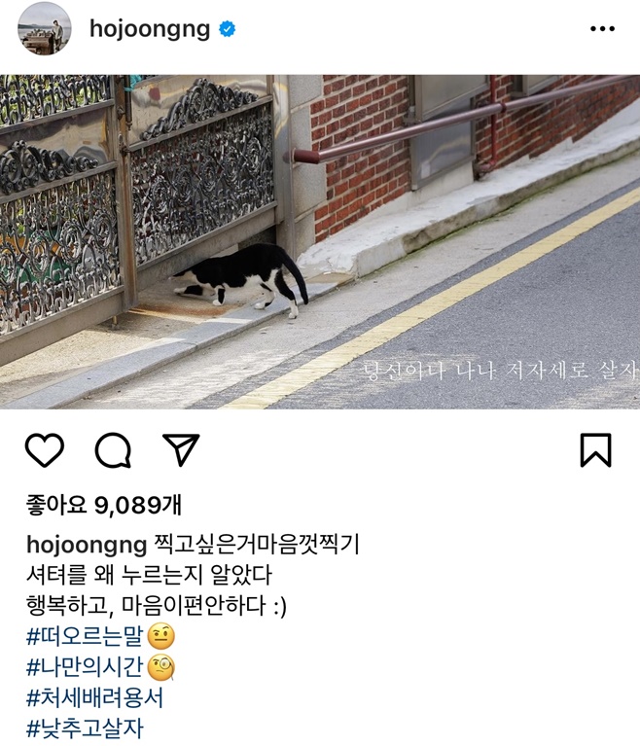Save post with bookmark icon
Image resolution: width=640 pixels, height=746 pixels.
[595, 450]
